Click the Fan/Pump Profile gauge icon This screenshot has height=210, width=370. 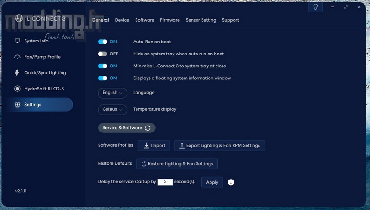tap(18, 57)
